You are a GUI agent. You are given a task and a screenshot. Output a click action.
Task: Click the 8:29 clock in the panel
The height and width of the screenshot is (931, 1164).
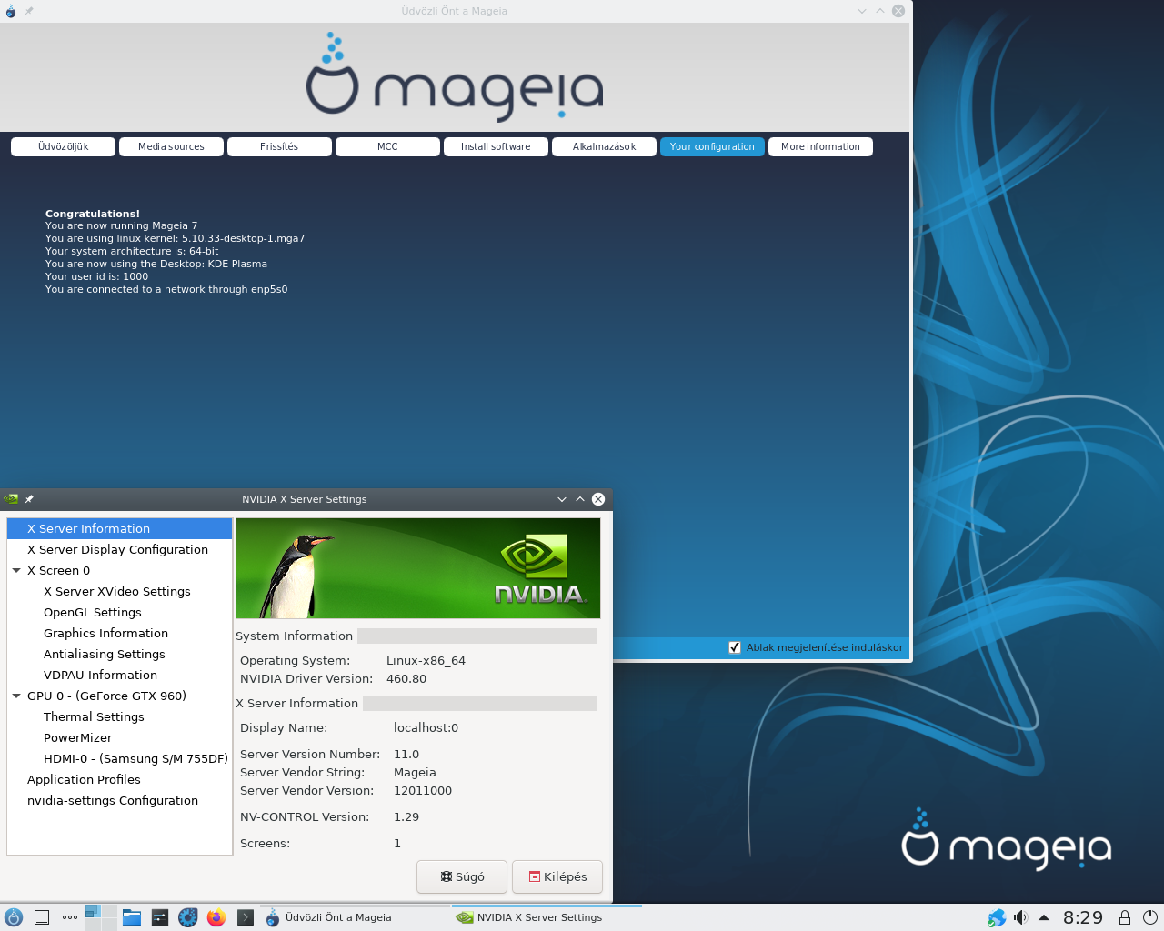tap(1082, 917)
